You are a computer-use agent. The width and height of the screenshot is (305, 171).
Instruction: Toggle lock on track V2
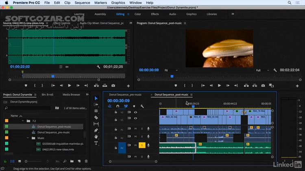pos(116,112)
